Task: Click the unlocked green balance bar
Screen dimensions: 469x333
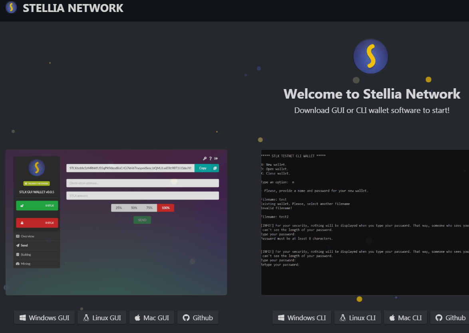Action: click(x=37, y=206)
